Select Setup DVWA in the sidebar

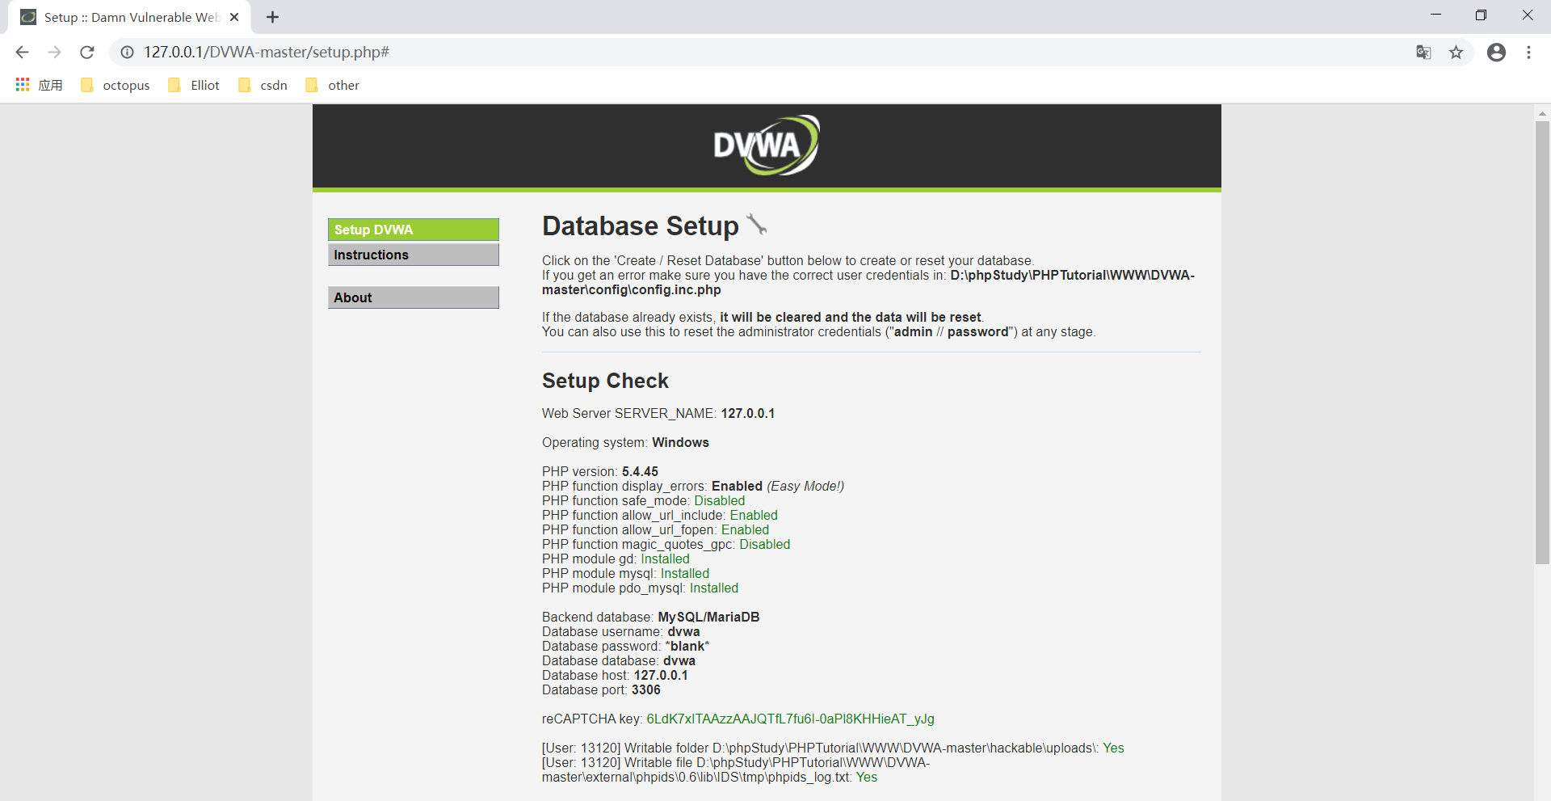tap(414, 230)
